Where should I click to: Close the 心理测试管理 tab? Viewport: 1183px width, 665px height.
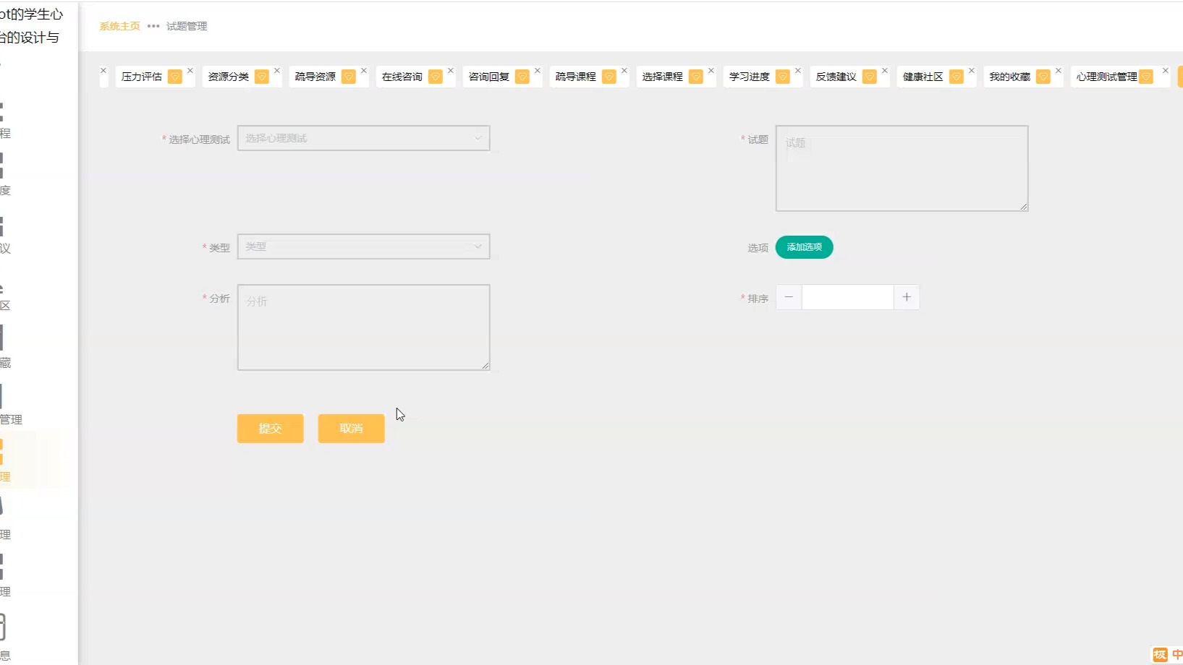(1166, 71)
